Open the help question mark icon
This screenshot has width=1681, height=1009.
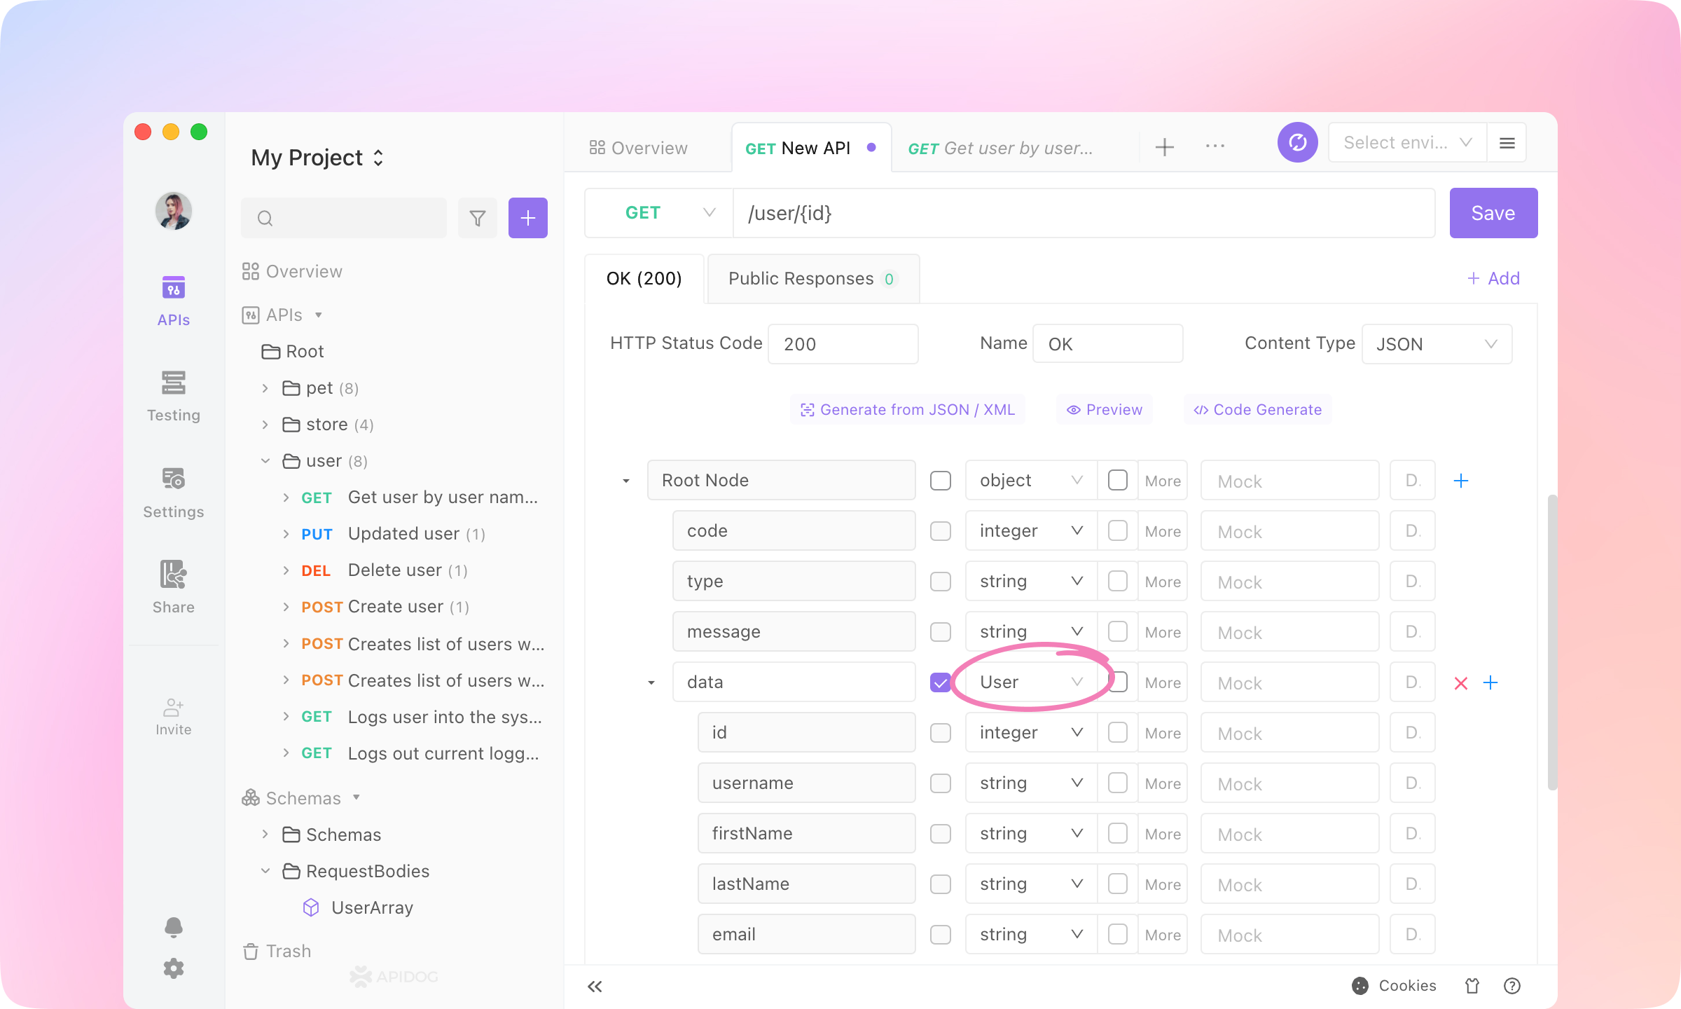pyautogui.click(x=1511, y=986)
